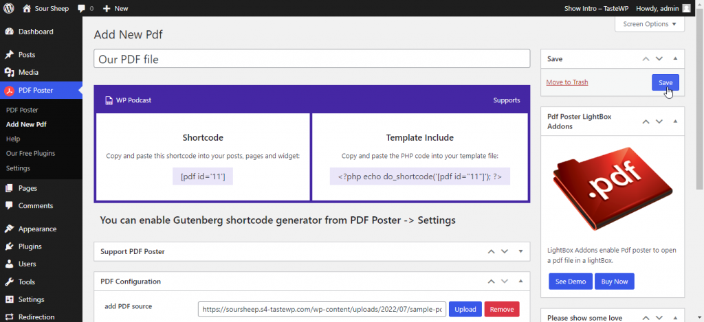
Task: Click the Pages icon in sidebar
Action: click(10, 188)
